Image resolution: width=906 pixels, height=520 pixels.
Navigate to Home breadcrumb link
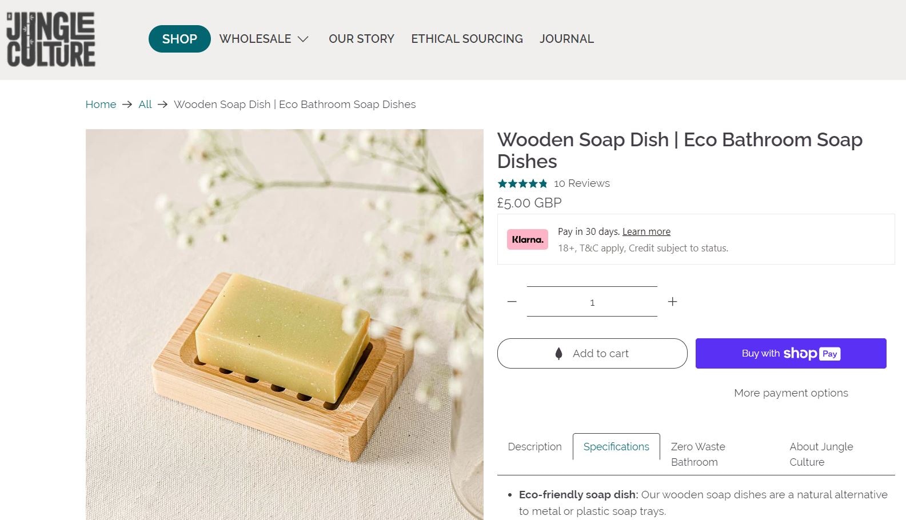pos(101,105)
